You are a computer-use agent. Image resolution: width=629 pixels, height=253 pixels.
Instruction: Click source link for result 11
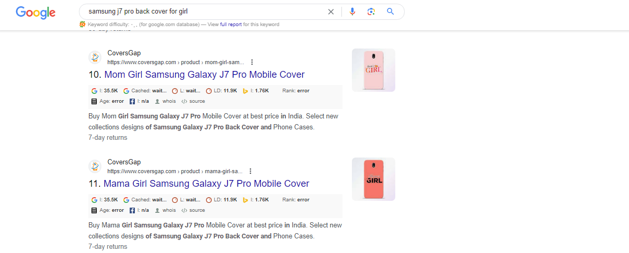197,210
